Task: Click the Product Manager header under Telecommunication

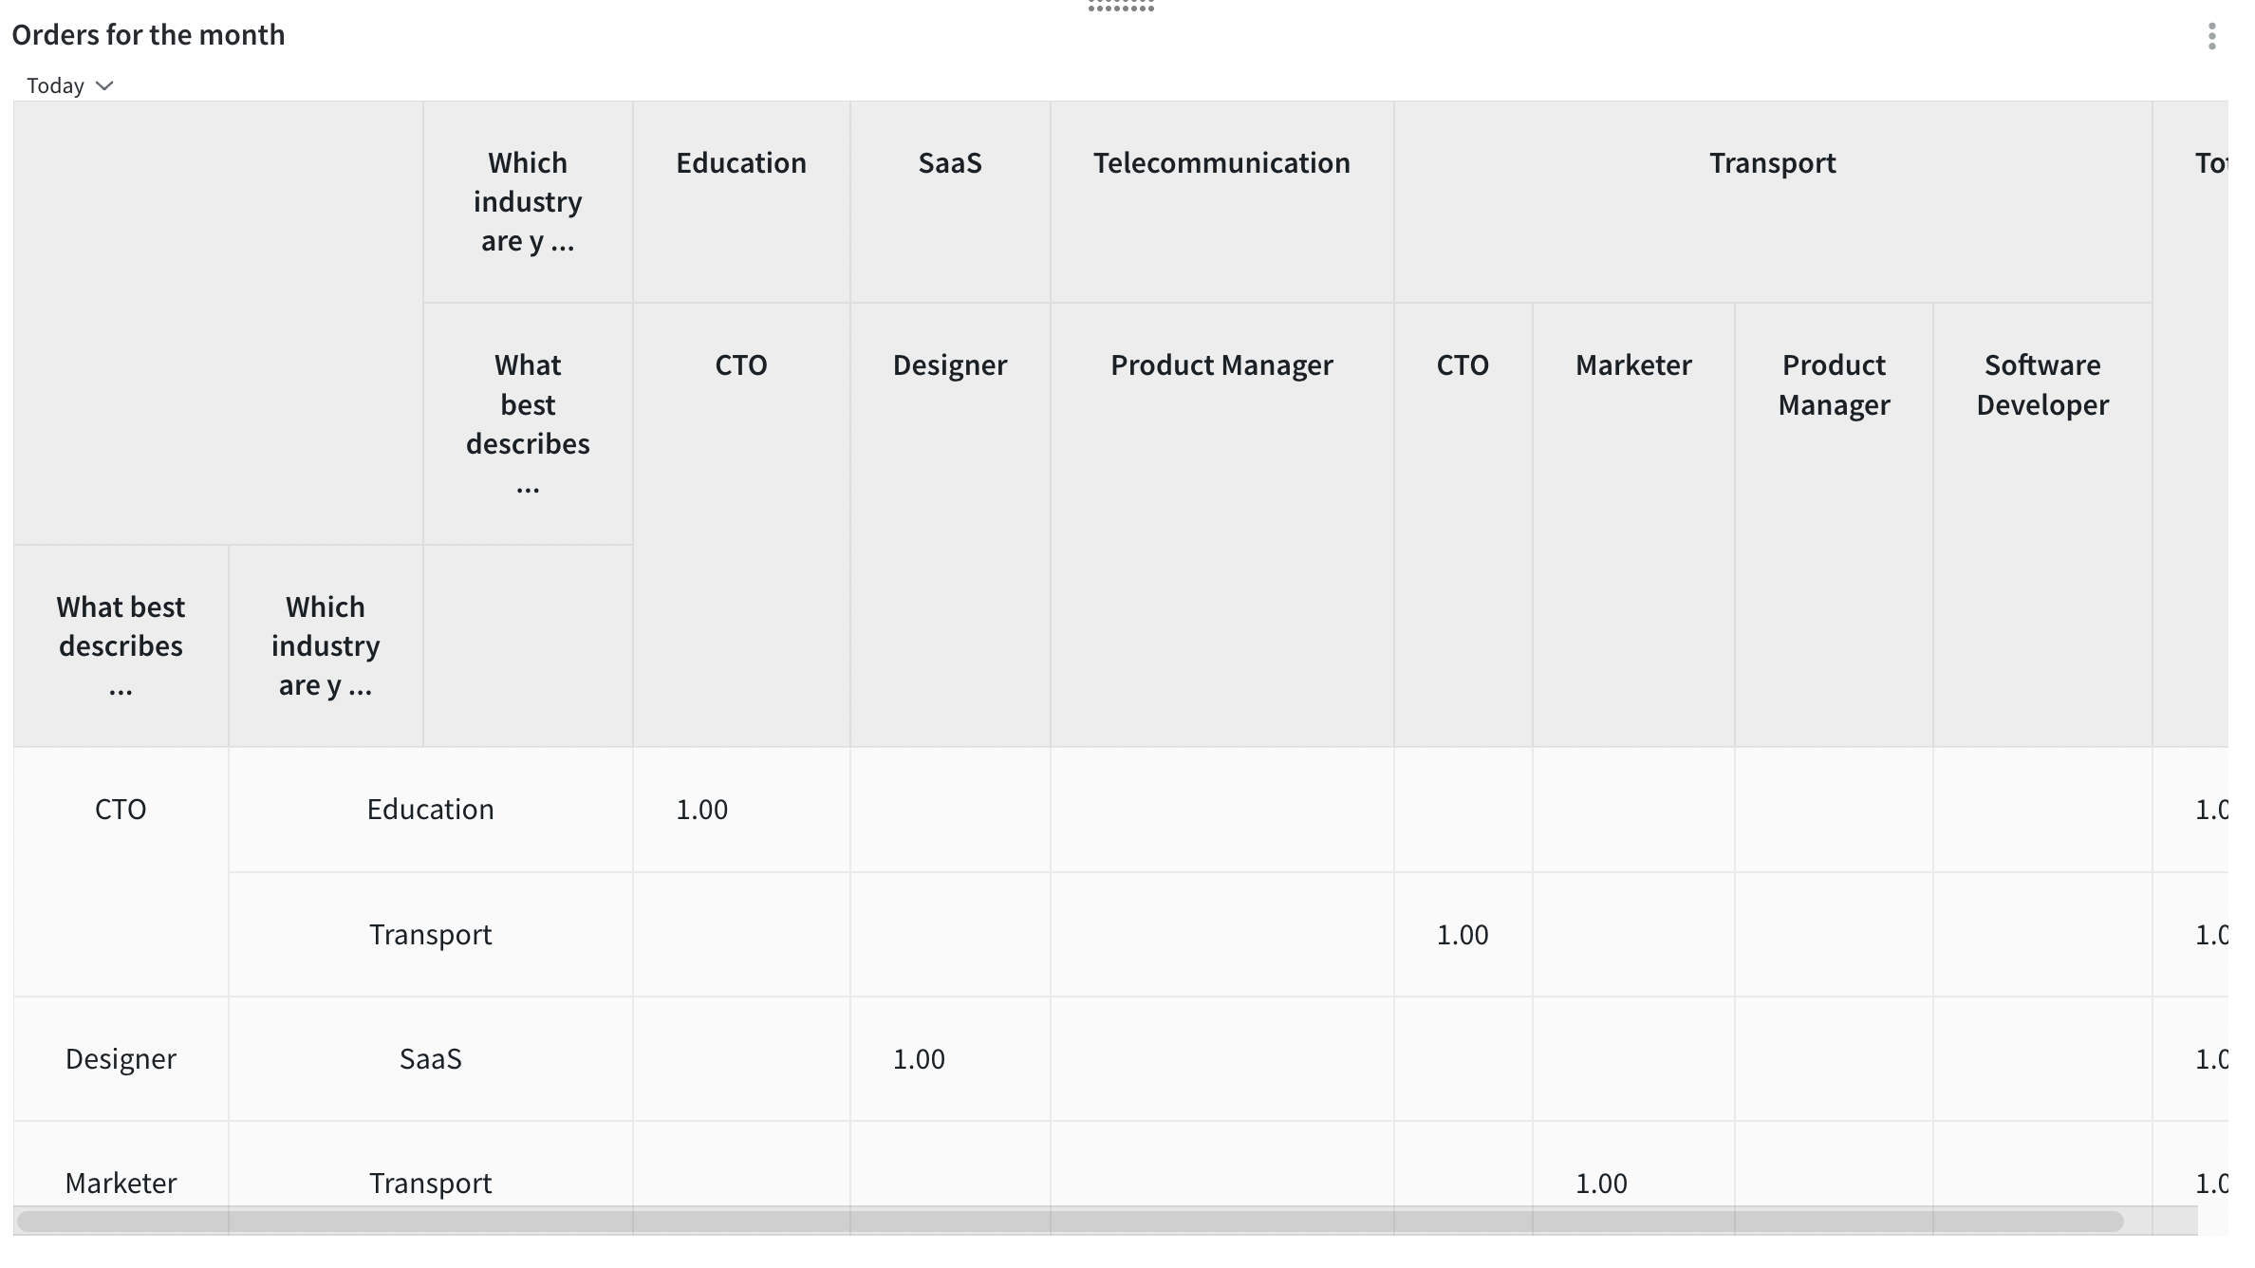Action: [x=1221, y=365]
